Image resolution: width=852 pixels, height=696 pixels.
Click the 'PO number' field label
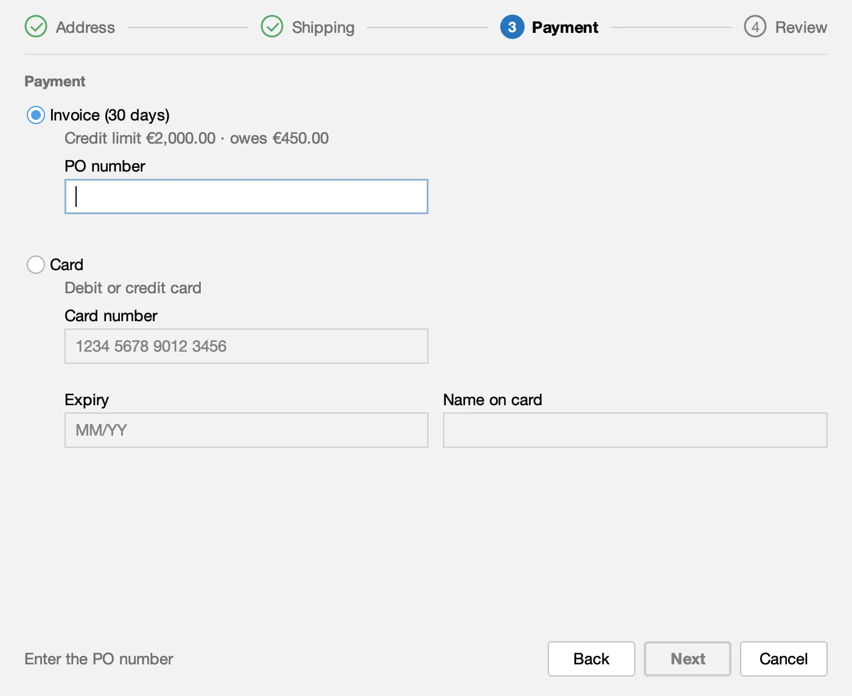tap(105, 166)
